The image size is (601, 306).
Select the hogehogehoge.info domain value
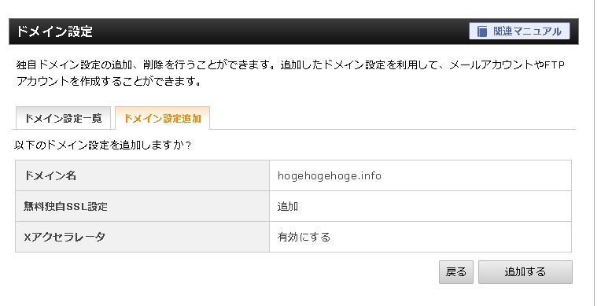point(330,175)
